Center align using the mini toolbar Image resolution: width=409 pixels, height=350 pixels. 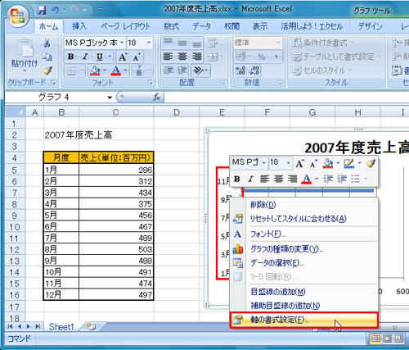pos(278,179)
